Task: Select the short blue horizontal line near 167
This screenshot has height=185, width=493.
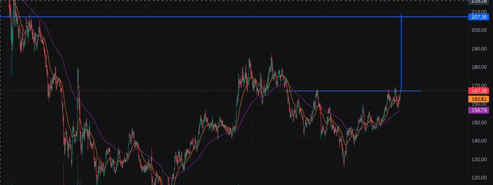Action: coord(353,91)
